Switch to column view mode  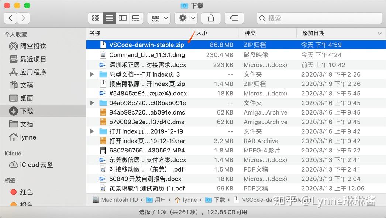123,18
